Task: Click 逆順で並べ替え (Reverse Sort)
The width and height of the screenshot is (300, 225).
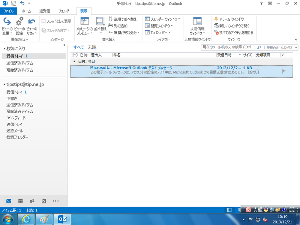Action: [x=123, y=19]
